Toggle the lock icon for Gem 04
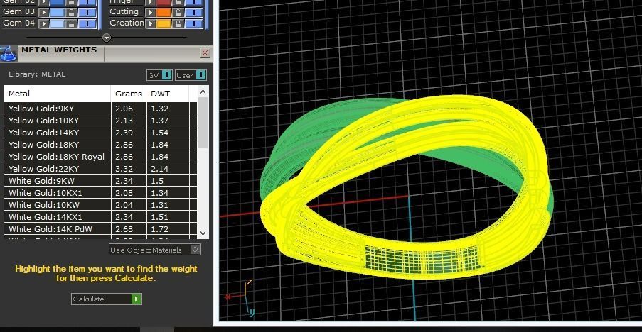Screen dimensions: 642x332 point(71,23)
